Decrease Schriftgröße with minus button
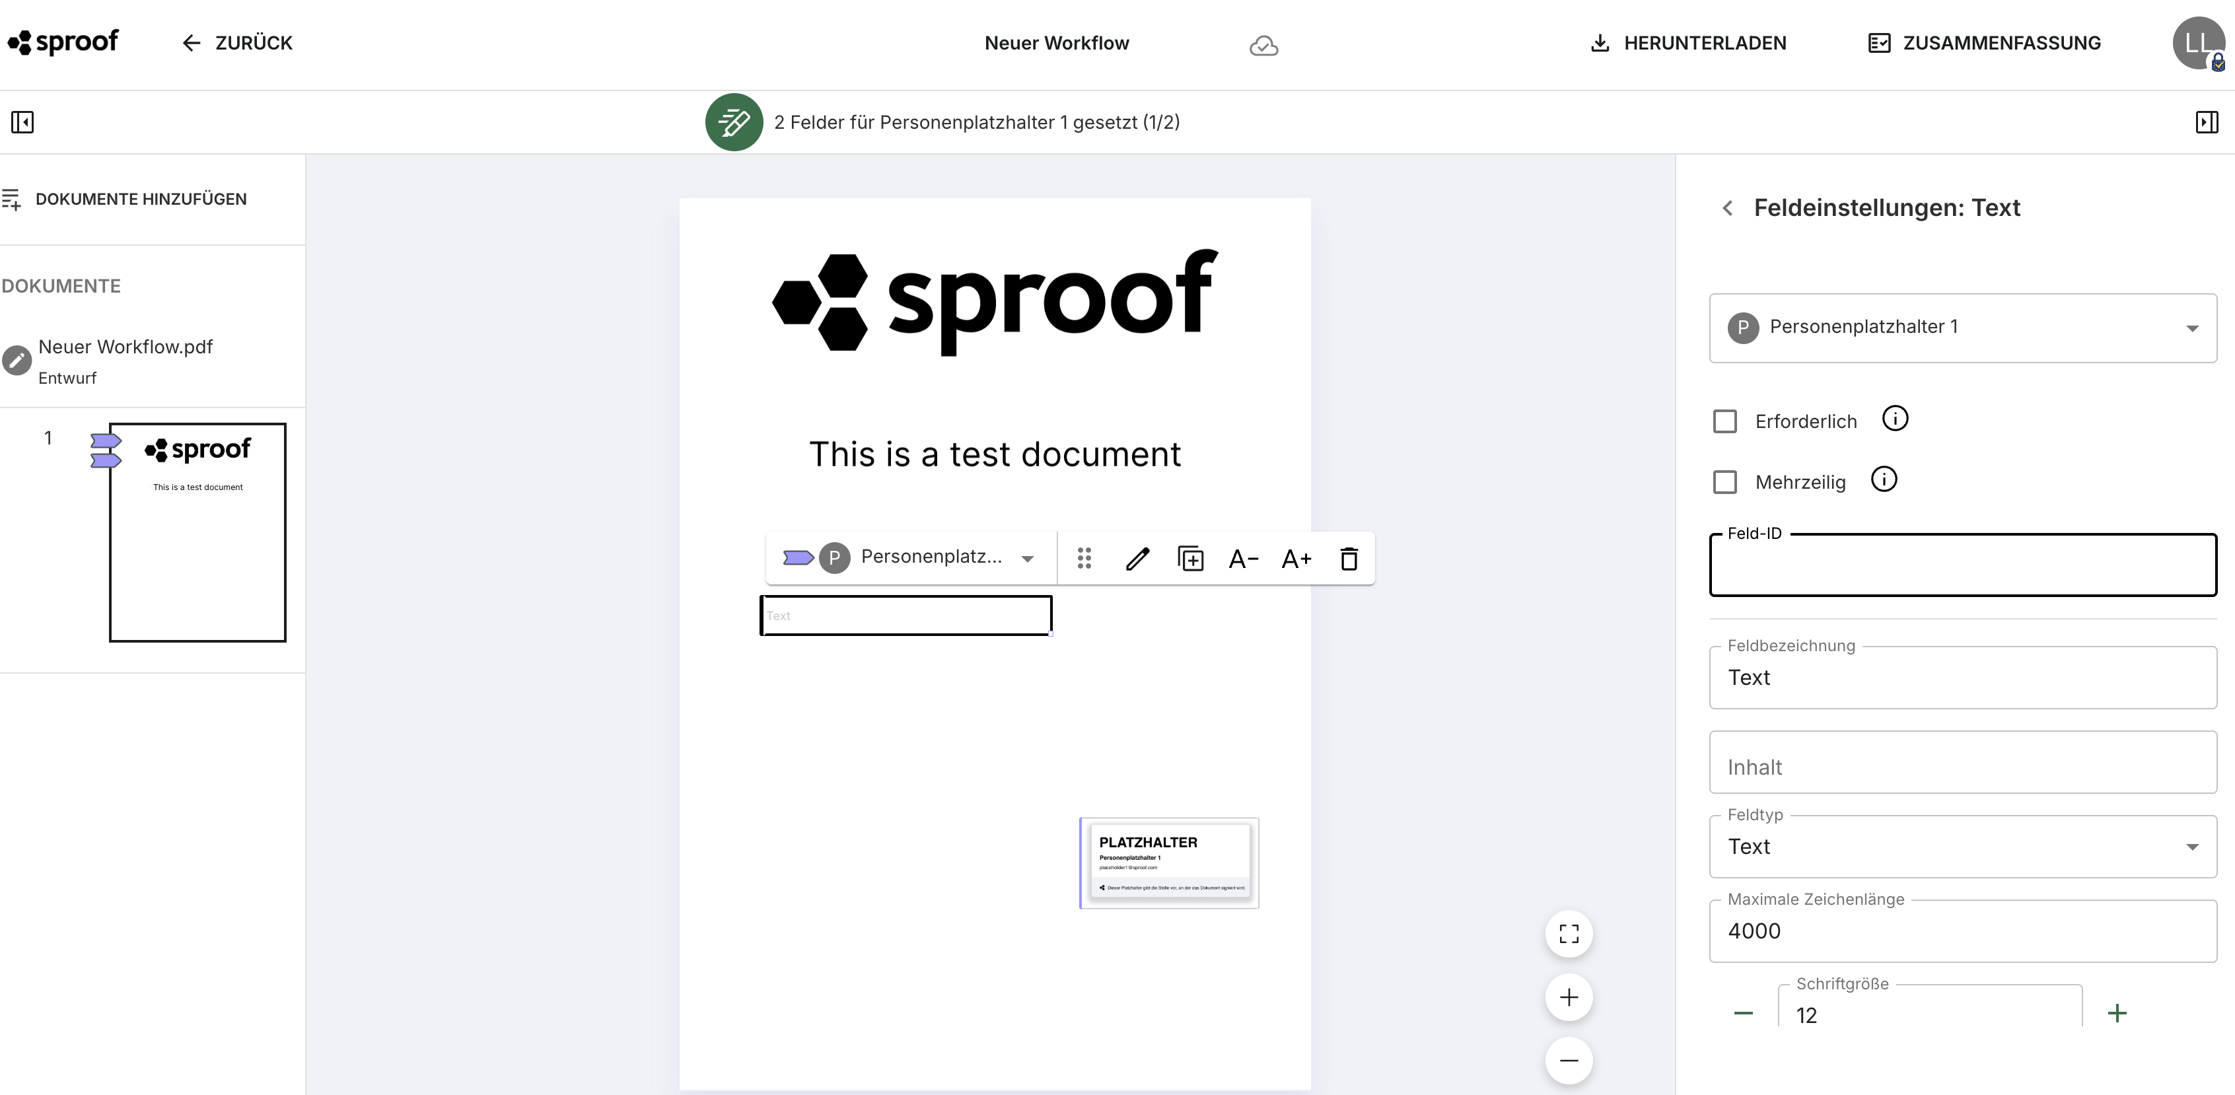 (x=1743, y=1014)
